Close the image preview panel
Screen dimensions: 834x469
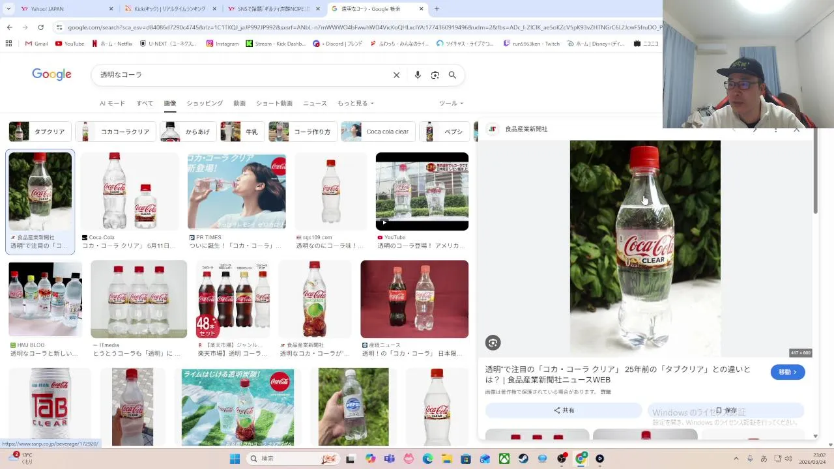[x=796, y=129]
